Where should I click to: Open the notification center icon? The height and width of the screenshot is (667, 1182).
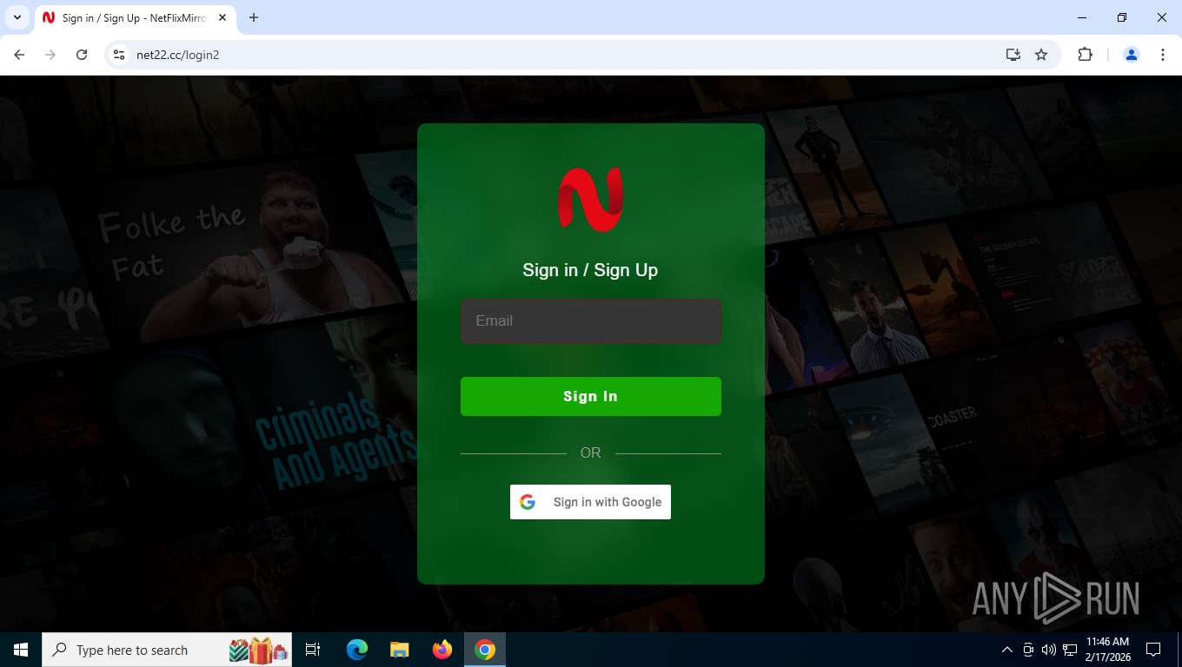coord(1153,650)
